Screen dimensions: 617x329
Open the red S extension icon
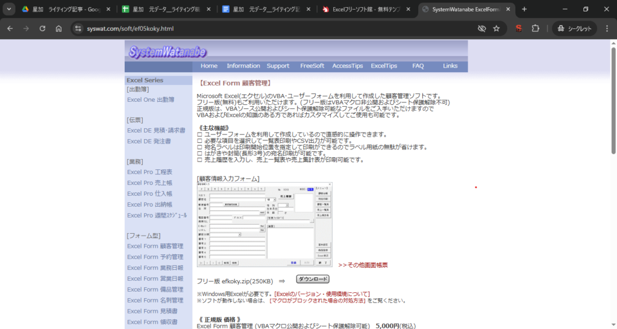(519, 28)
